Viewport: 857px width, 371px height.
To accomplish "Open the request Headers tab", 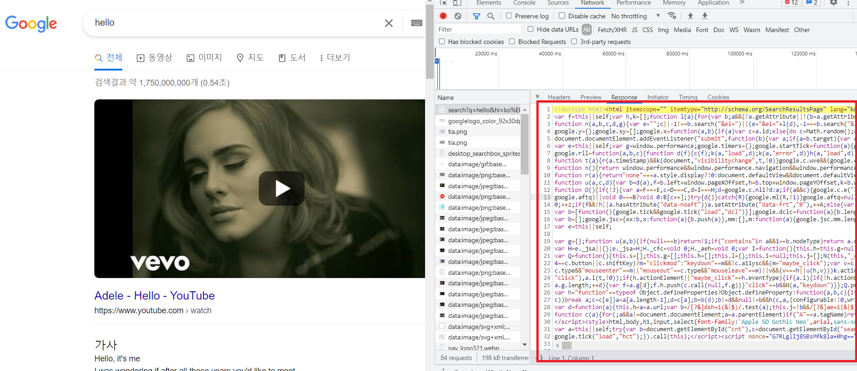I will [x=559, y=97].
